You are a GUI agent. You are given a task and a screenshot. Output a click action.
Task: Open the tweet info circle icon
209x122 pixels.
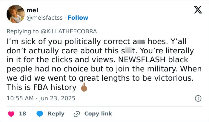[x=198, y=98]
